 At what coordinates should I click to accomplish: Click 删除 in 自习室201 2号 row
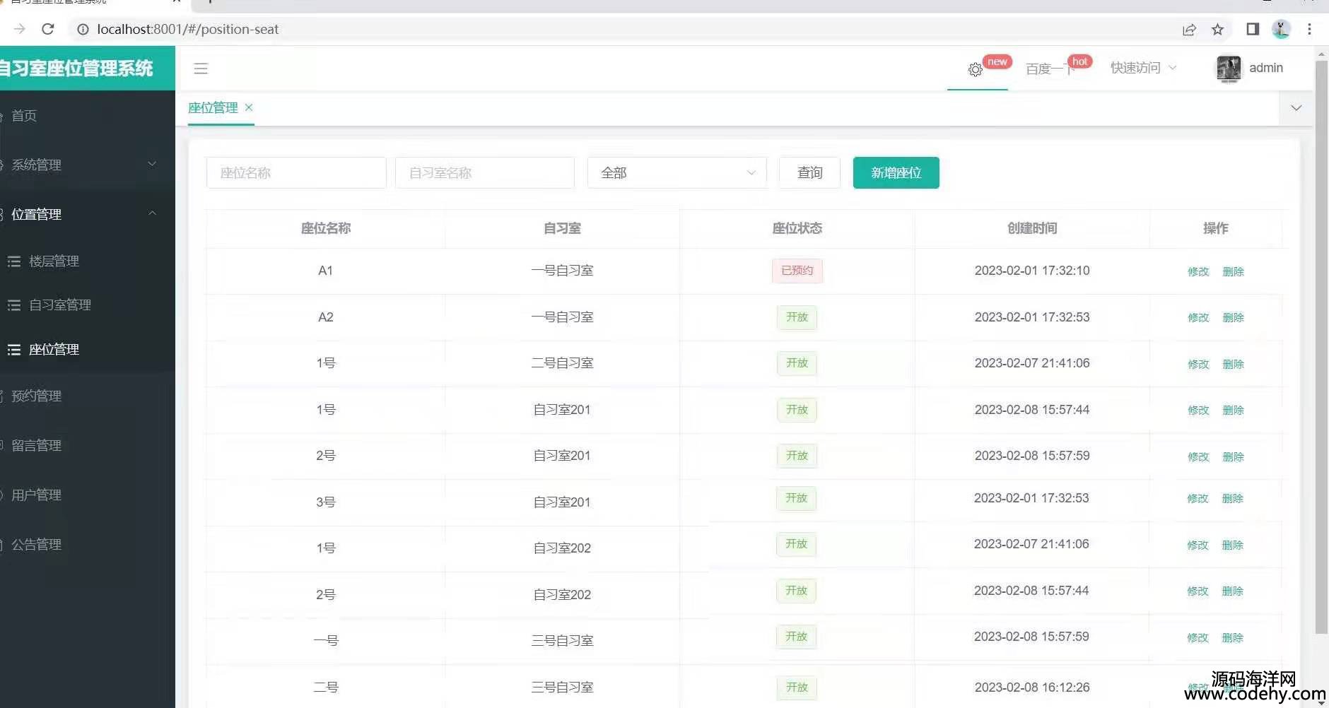(1234, 456)
